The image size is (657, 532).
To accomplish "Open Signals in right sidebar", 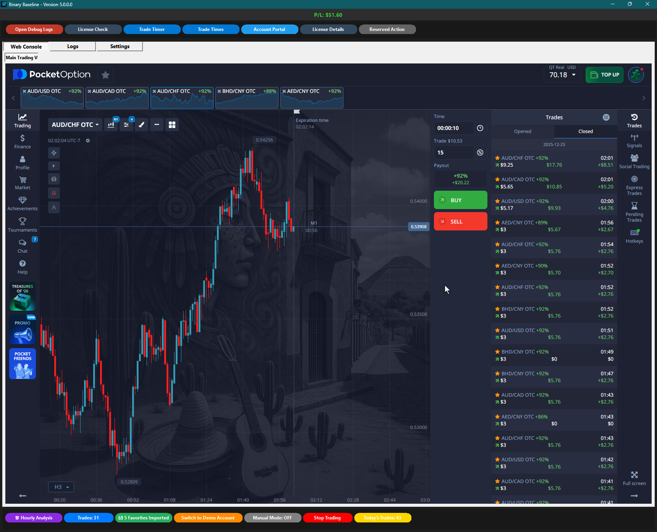I will click(634, 141).
